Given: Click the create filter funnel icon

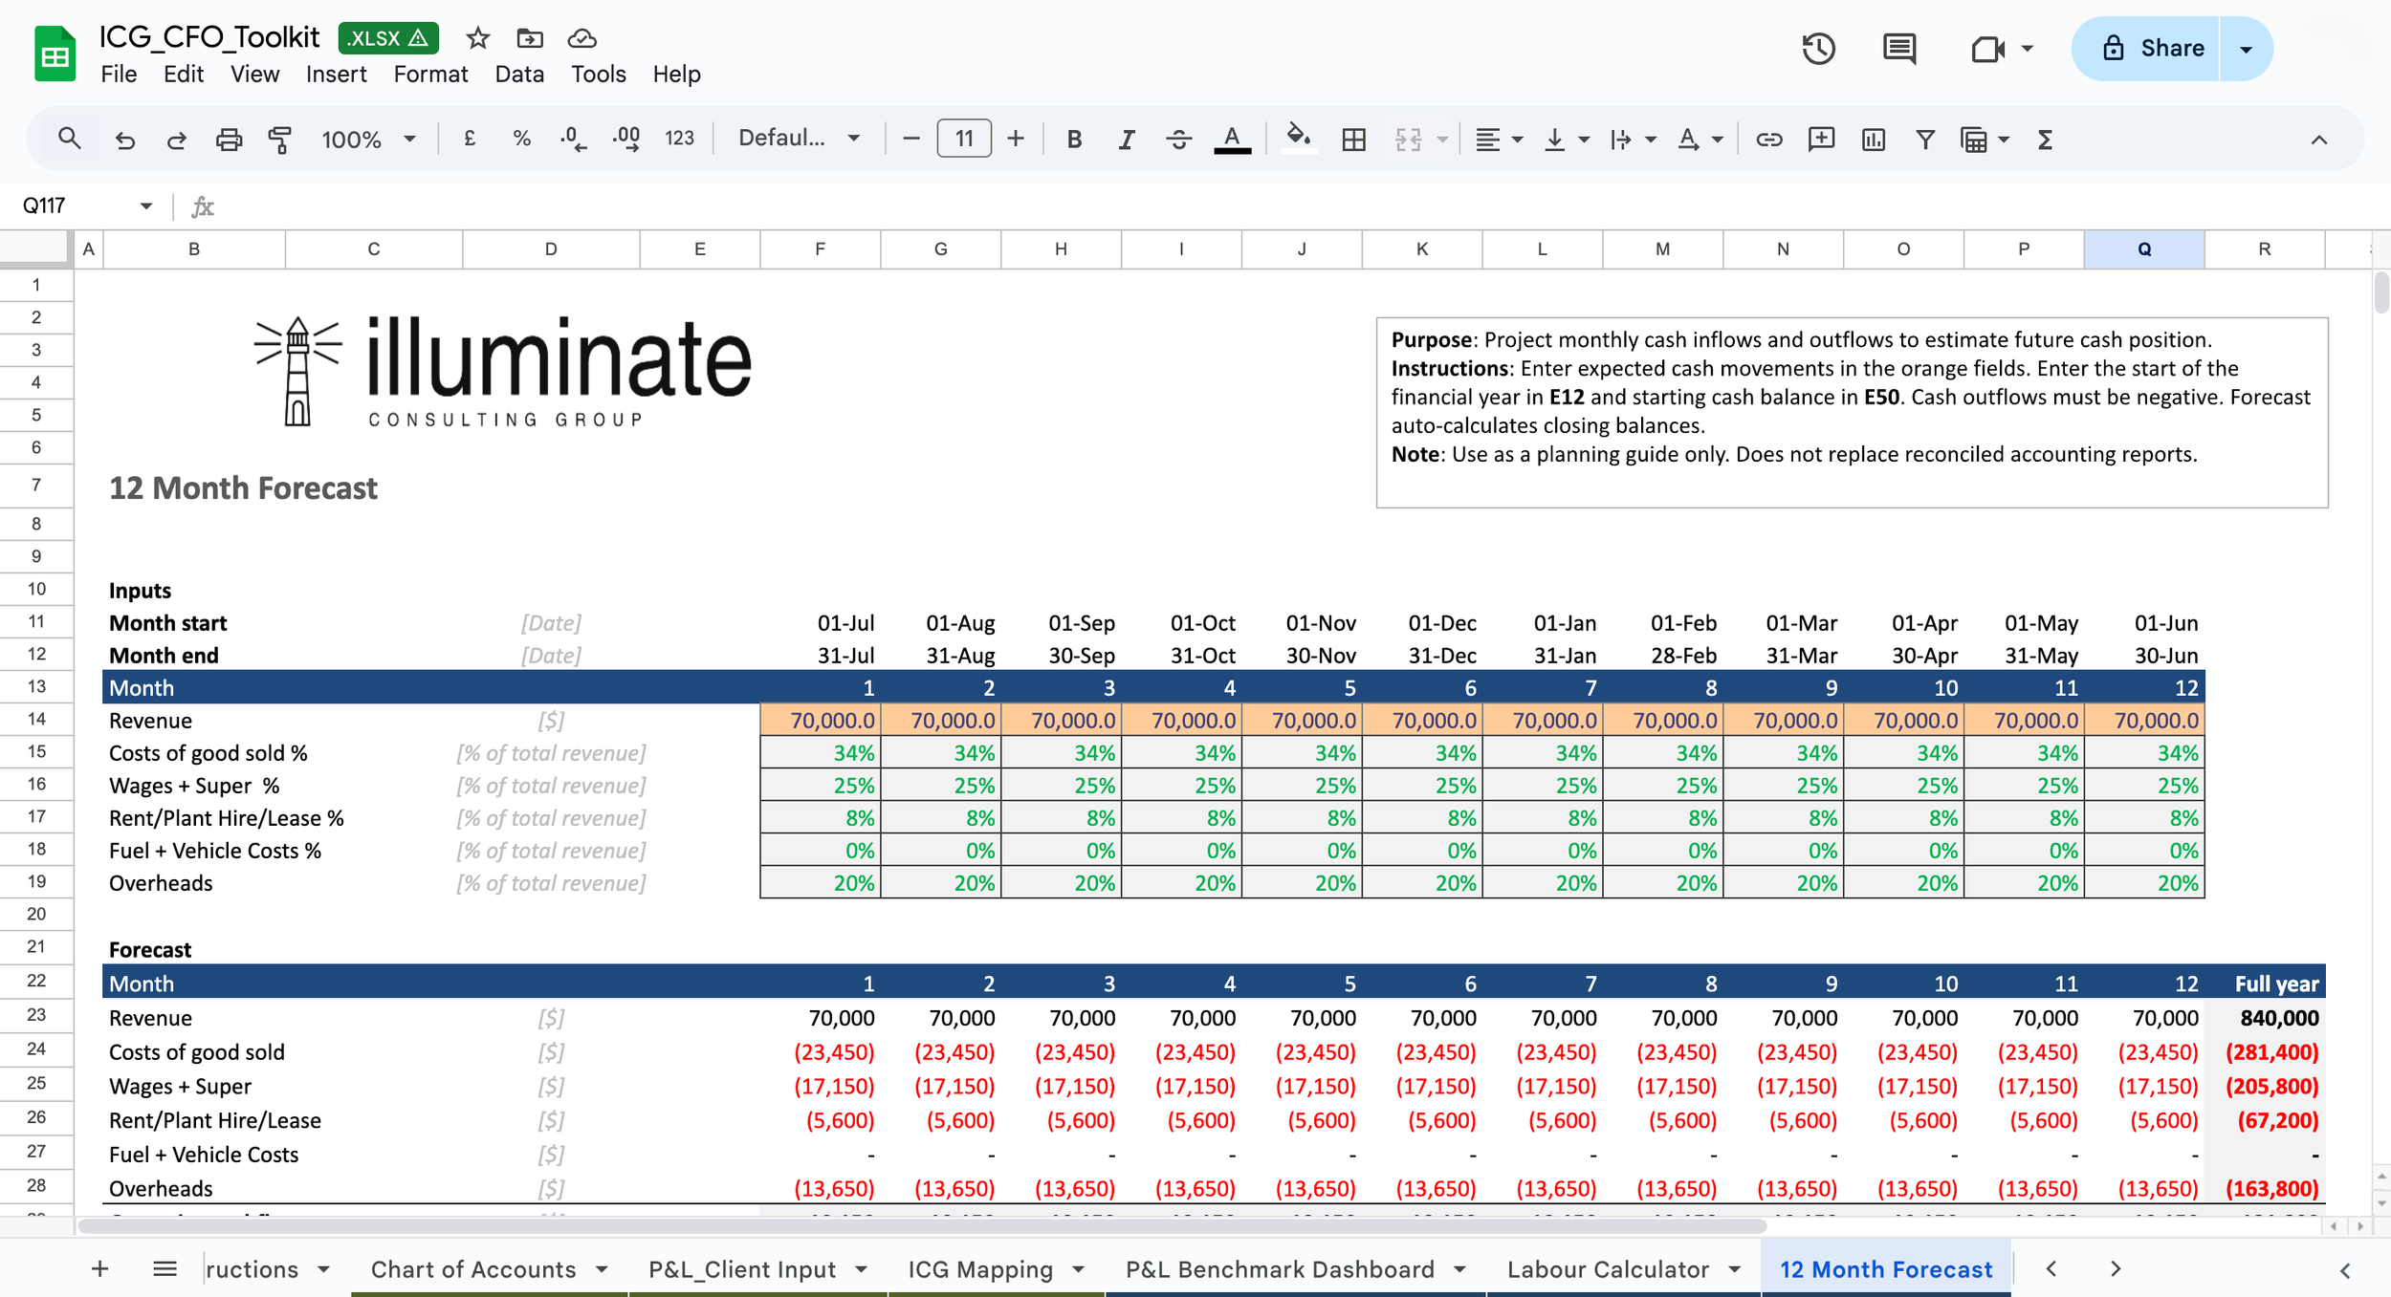Looking at the screenshot, I should pyautogui.click(x=1924, y=140).
